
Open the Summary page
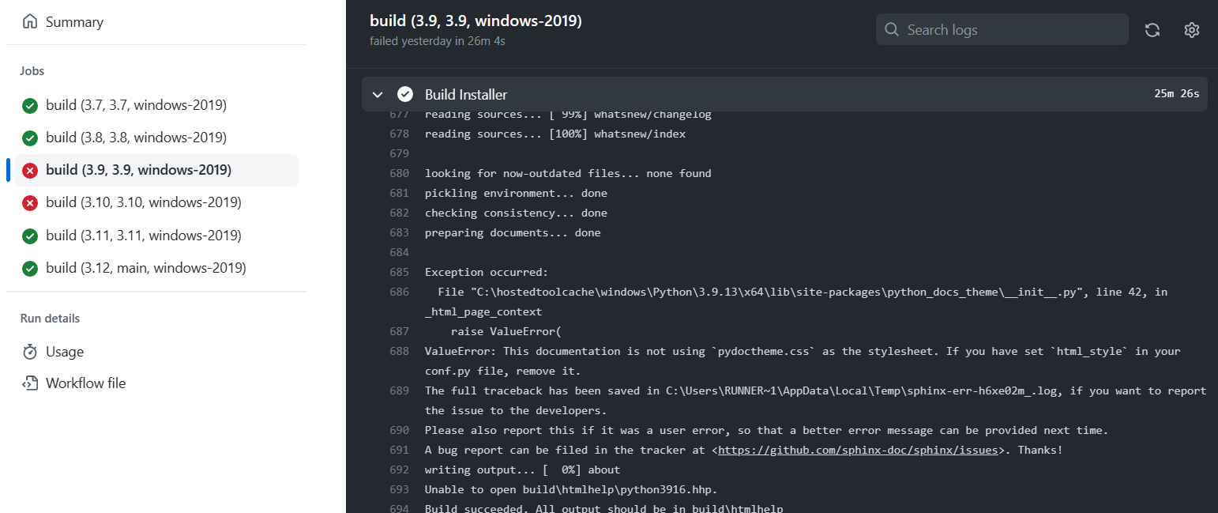pos(75,21)
